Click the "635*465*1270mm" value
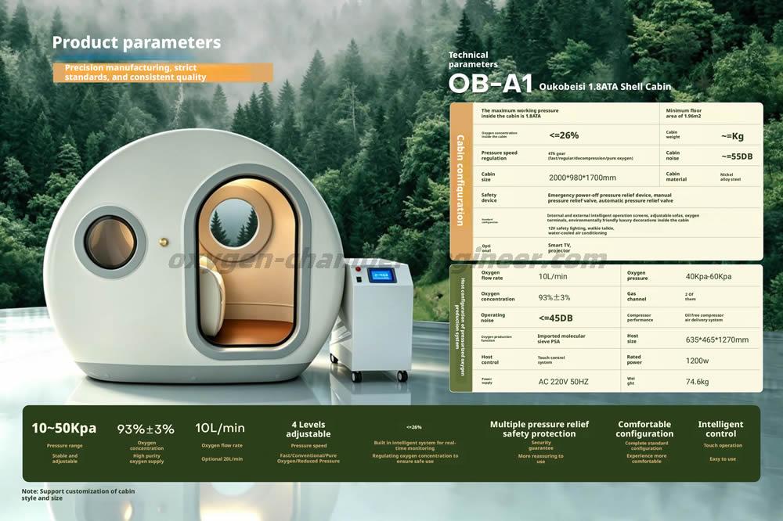This screenshot has width=783, height=521. click(717, 340)
